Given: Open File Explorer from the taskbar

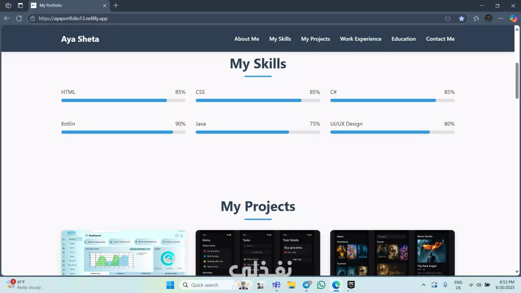Looking at the screenshot, I should [x=291, y=285].
